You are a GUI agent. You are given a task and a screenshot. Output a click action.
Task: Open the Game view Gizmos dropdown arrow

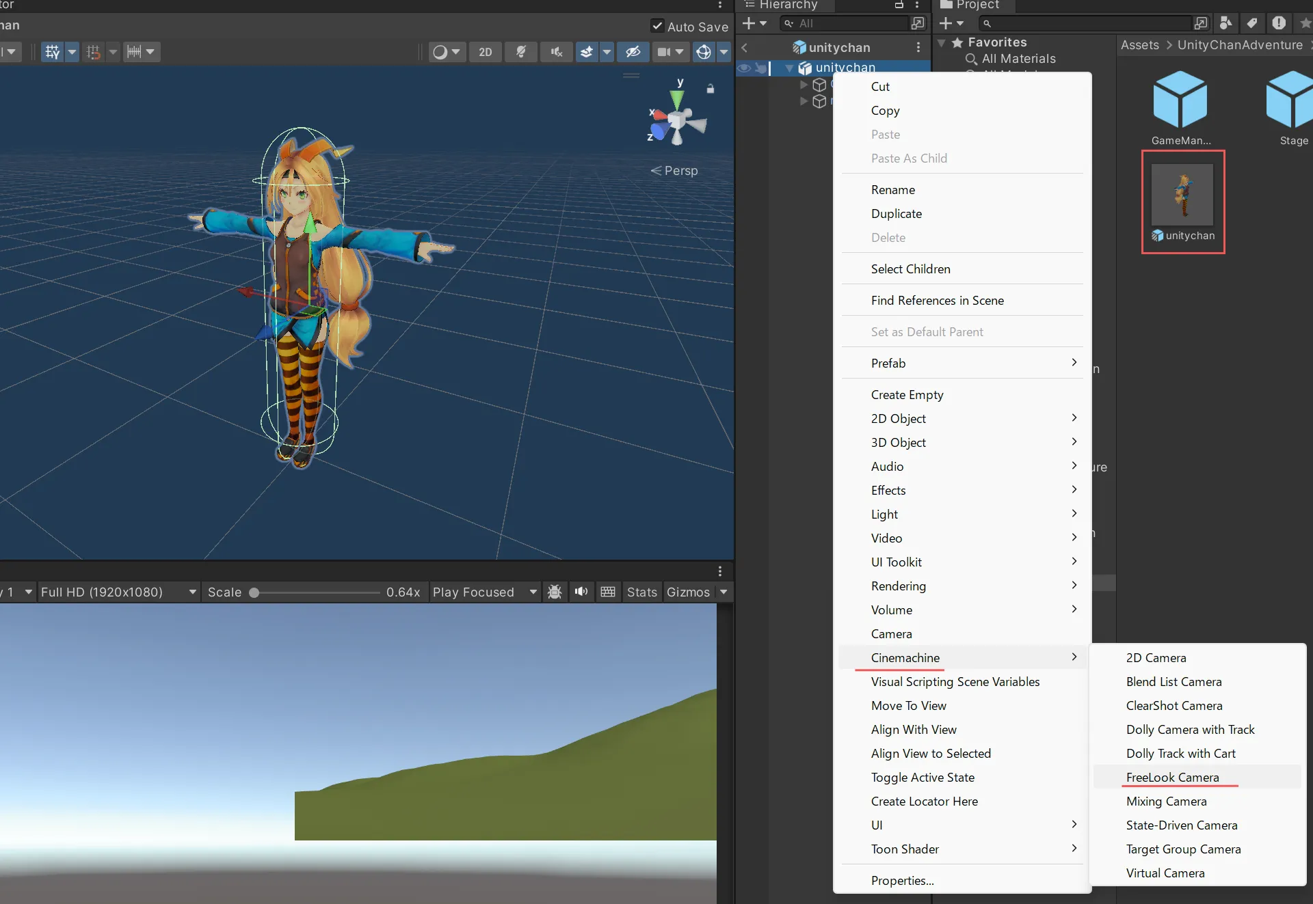(724, 592)
